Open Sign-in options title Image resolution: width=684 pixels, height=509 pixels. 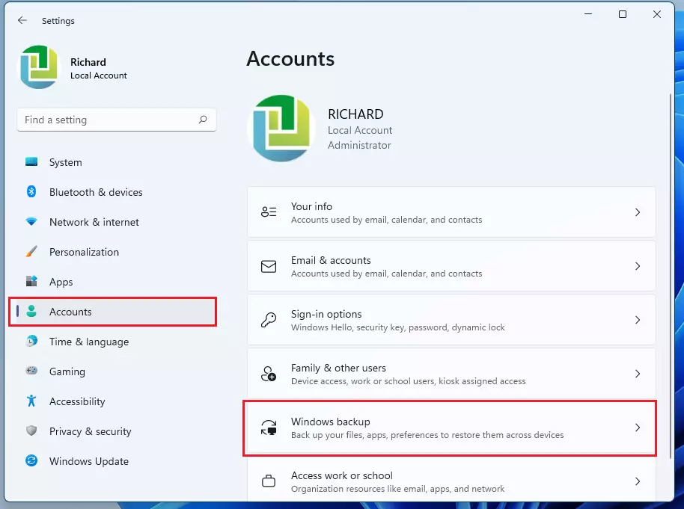pos(326,314)
